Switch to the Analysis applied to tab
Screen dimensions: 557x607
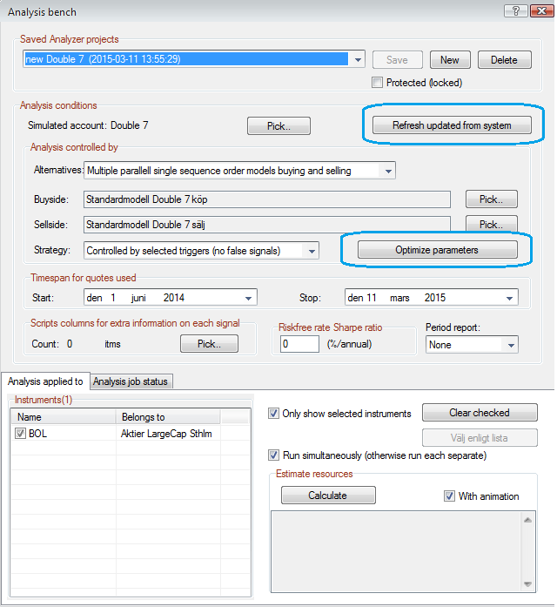[45, 381]
